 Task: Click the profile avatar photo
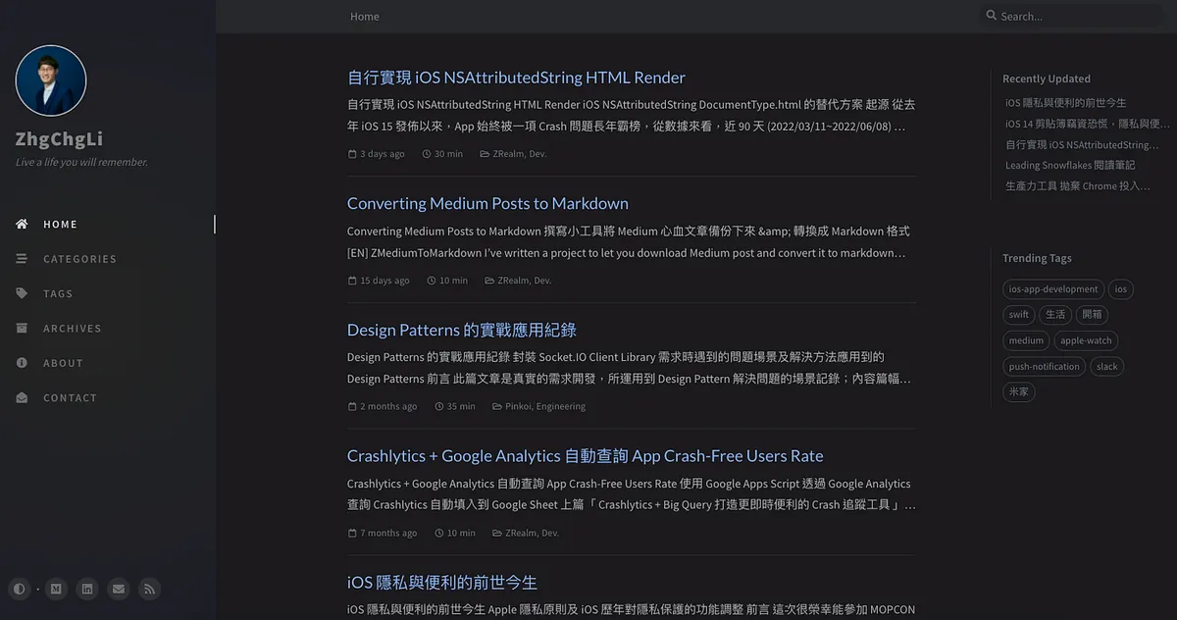pos(51,80)
